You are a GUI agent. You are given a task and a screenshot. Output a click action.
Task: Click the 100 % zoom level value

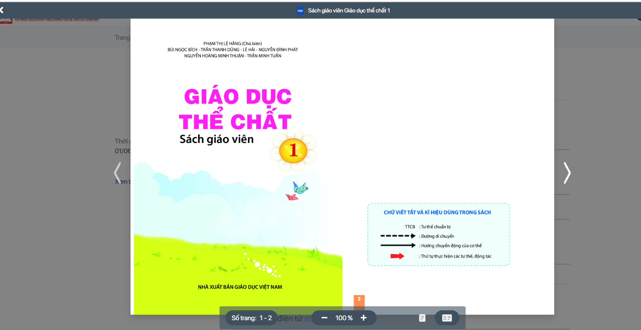pyautogui.click(x=344, y=318)
